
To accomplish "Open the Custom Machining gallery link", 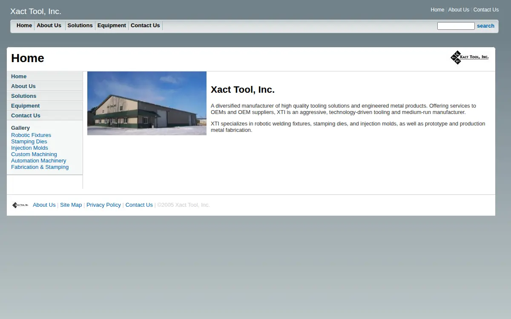I will pos(34,154).
